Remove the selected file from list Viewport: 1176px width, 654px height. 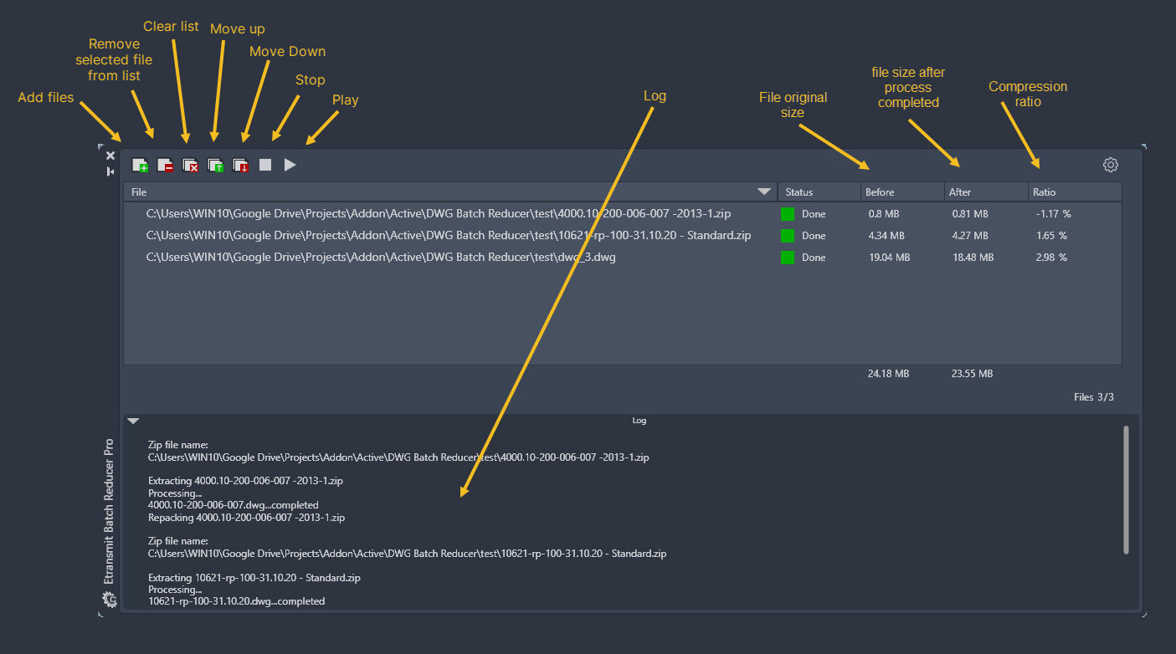[x=165, y=166]
